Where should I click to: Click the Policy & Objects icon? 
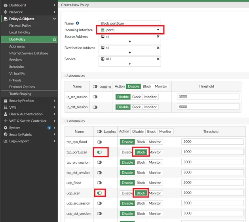pos(6,19)
